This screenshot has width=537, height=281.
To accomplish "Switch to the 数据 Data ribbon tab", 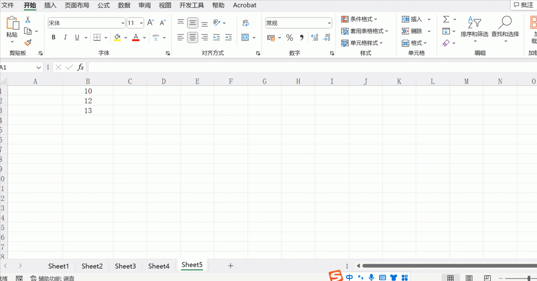I will (124, 5).
